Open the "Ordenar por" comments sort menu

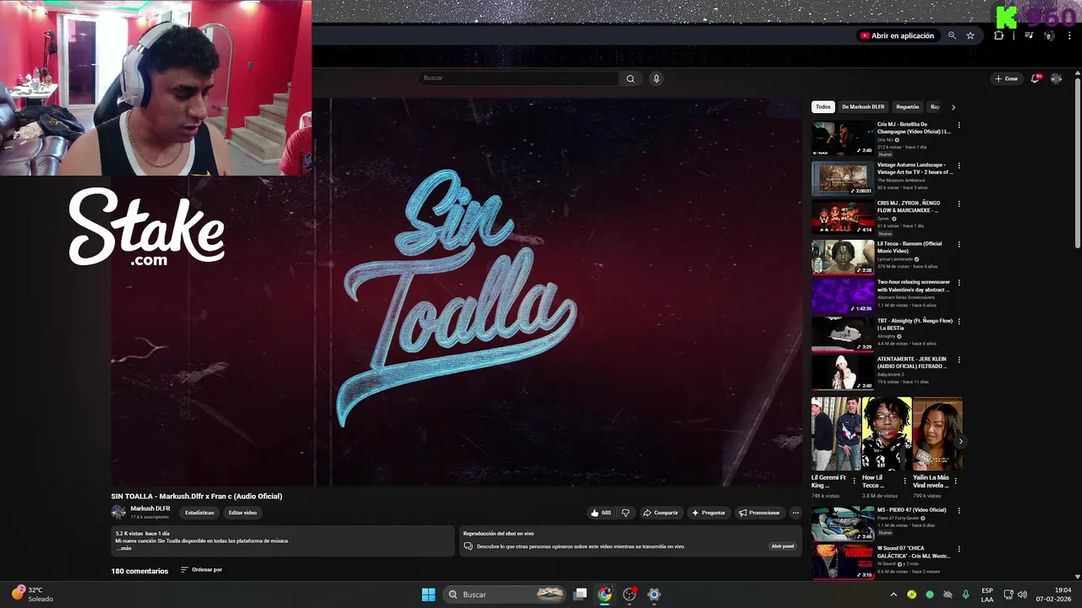pos(201,570)
